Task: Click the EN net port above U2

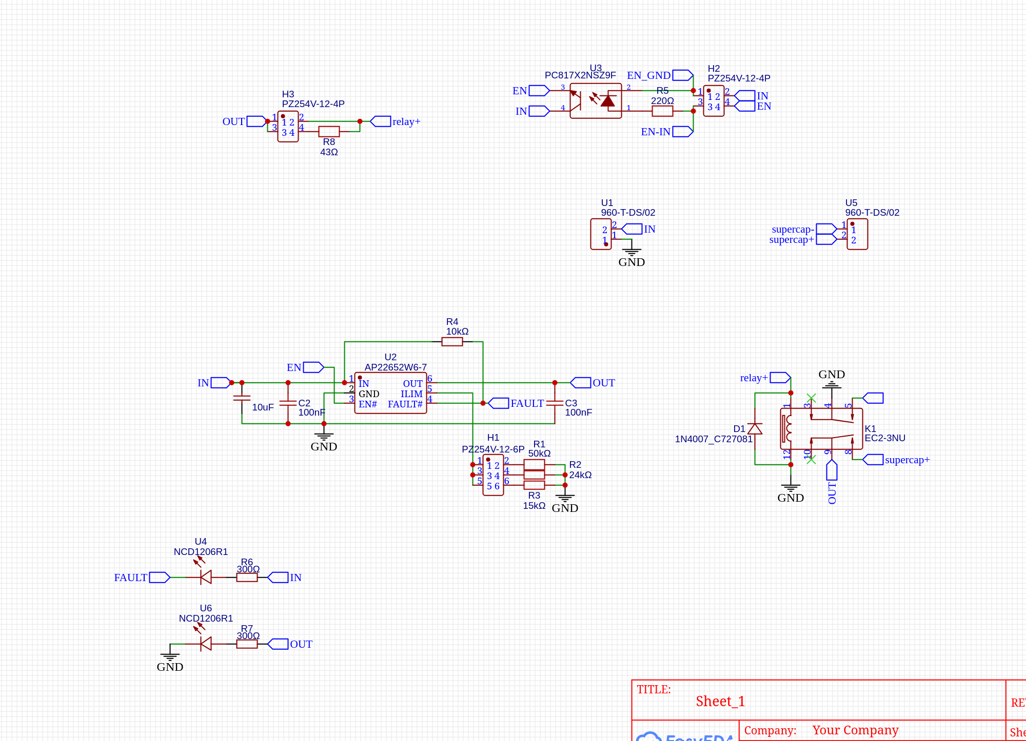Action: (x=313, y=367)
